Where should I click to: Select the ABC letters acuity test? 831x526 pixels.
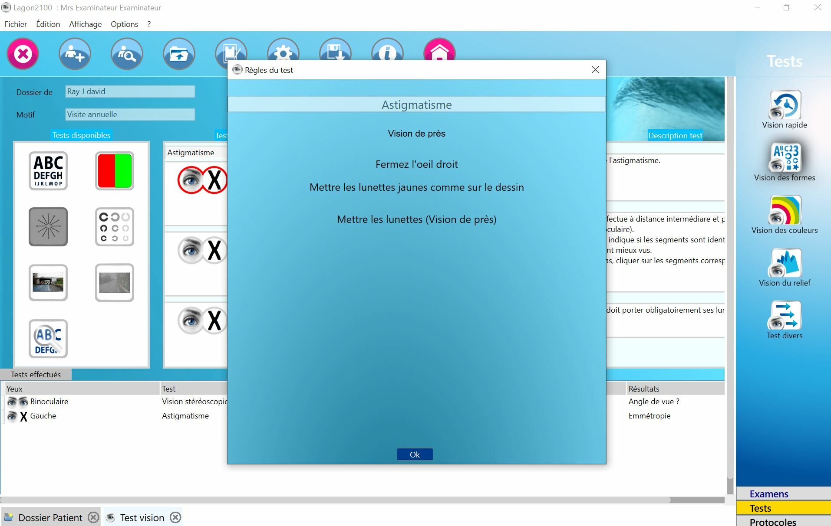coord(48,171)
